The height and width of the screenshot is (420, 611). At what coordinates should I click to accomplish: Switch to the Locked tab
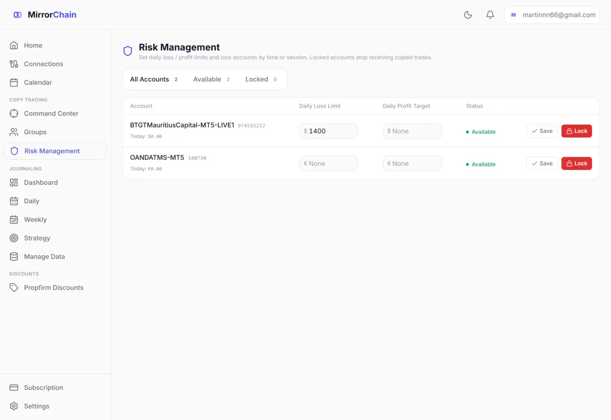coord(261,79)
